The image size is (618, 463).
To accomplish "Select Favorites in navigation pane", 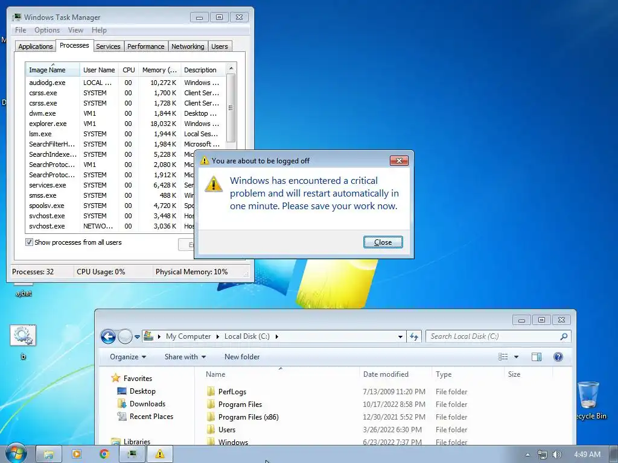I will (x=138, y=379).
